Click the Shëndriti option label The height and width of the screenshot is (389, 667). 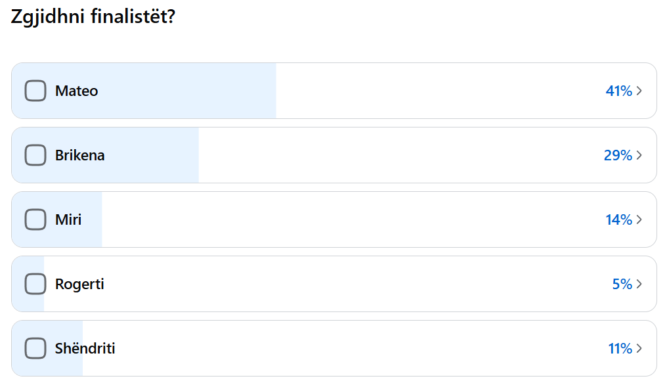click(x=85, y=348)
